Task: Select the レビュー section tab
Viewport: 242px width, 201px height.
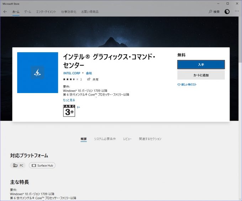Action: pyautogui.click(x=127, y=139)
